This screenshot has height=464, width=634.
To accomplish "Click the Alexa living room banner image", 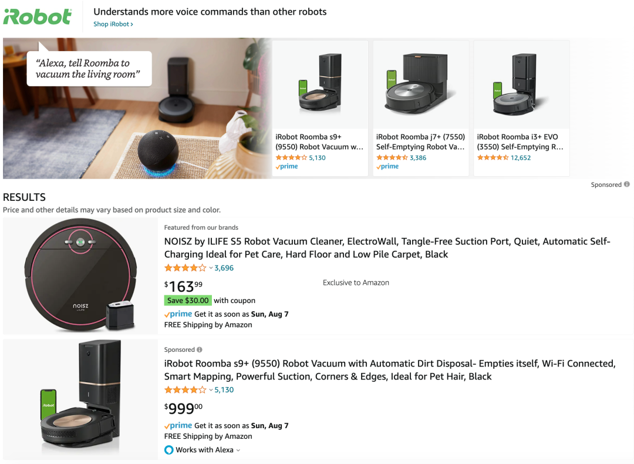I will [137, 108].
